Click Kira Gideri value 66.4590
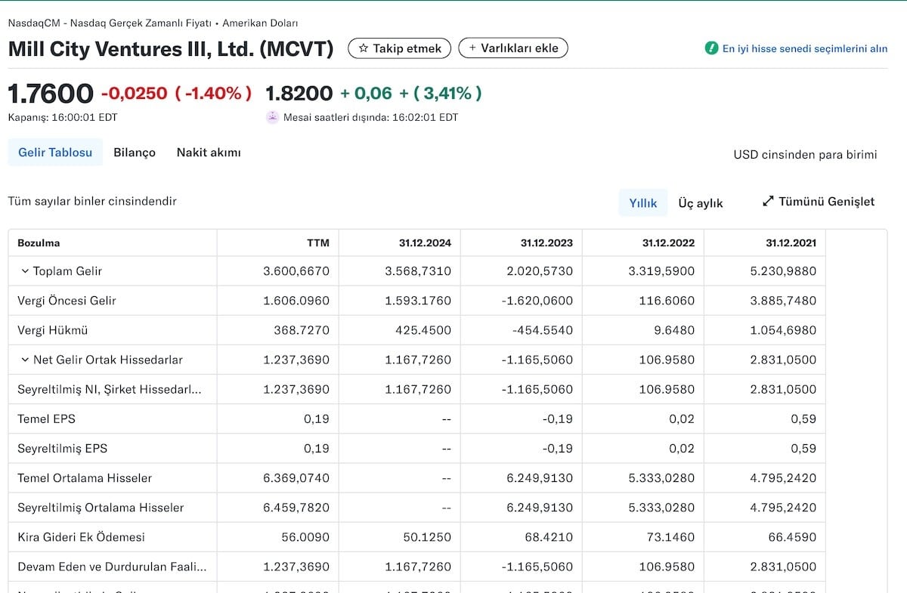Screen dimensions: 907x593 [792, 537]
